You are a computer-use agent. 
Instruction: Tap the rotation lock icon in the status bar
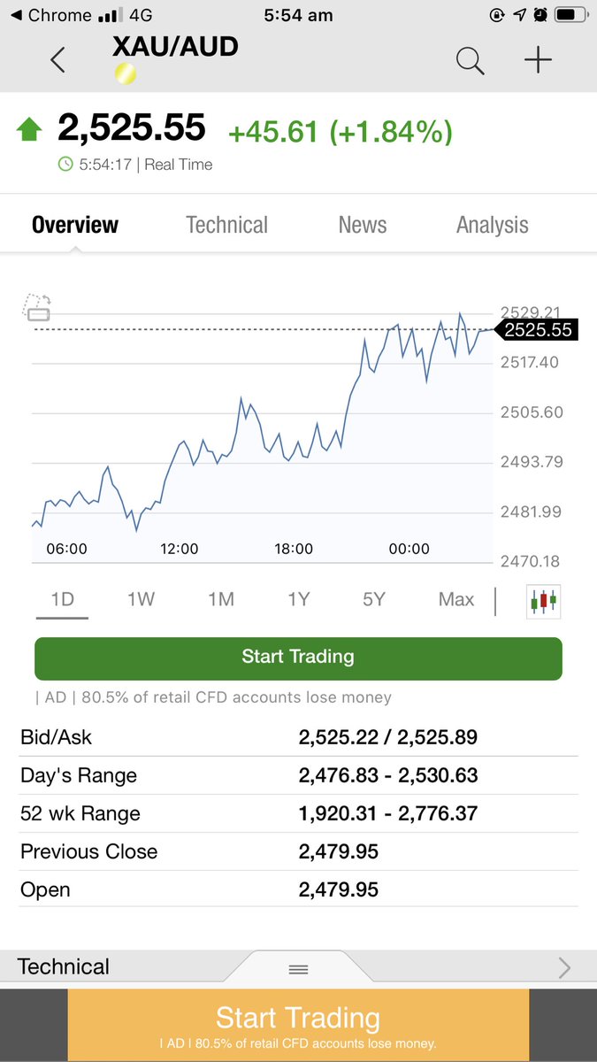pyautogui.click(x=496, y=15)
